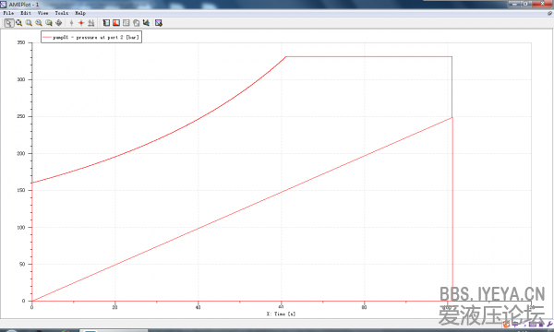Click the gray grid table icon
This screenshot has height=332, width=554.
[126, 23]
